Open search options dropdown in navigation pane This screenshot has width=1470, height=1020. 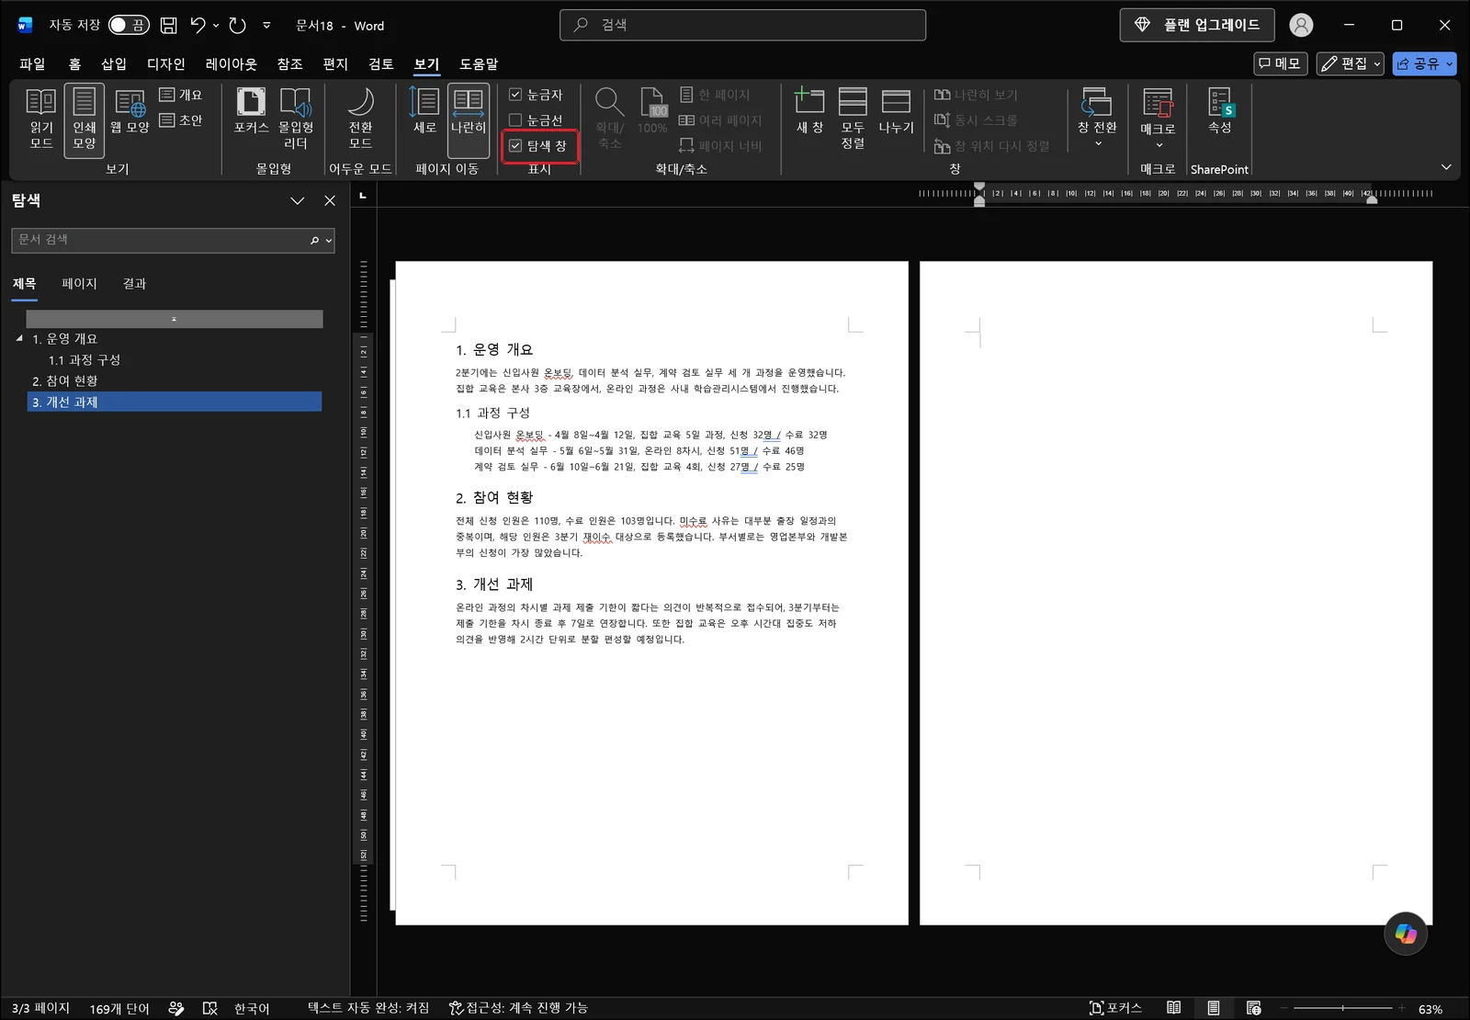(x=329, y=241)
